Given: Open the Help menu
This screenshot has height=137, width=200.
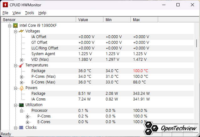Looking at the screenshot, I should point(42,13).
